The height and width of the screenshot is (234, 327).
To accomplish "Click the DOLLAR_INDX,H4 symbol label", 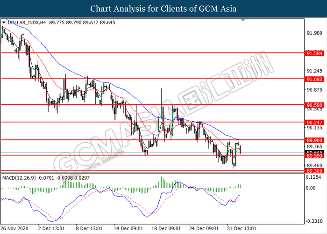I will pyautogui.click(x=23, y=22).
